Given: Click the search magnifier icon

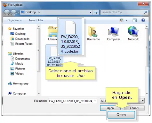Looking at the screenshot, I should click(145, 12).
